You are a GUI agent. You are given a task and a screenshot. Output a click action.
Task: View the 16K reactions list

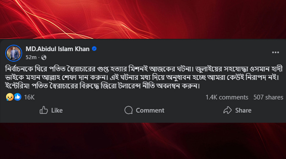click(x=29, y=97)
